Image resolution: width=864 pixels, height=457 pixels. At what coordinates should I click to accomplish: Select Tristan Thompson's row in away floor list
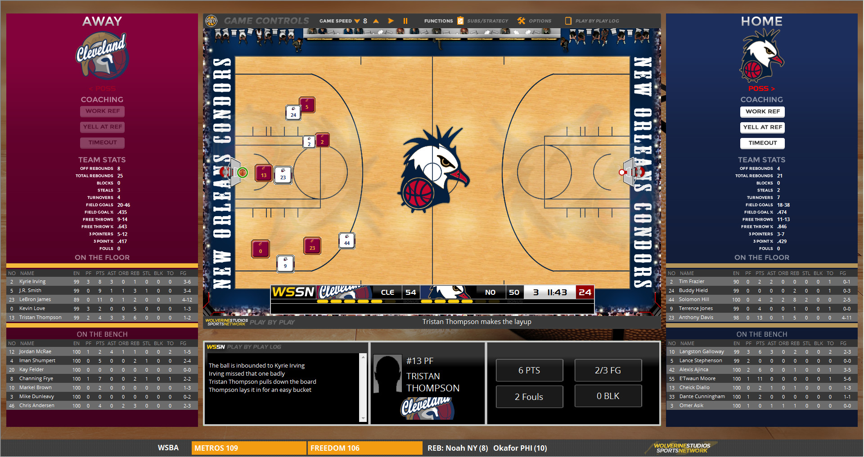102,318
